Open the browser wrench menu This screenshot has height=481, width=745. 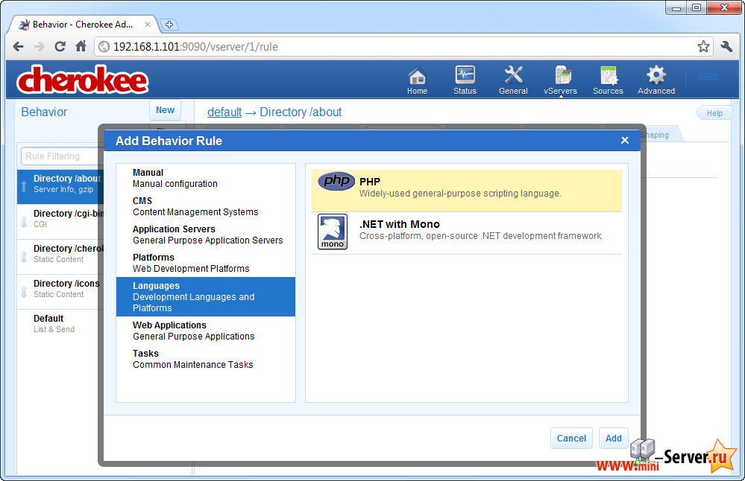point(726,46)
